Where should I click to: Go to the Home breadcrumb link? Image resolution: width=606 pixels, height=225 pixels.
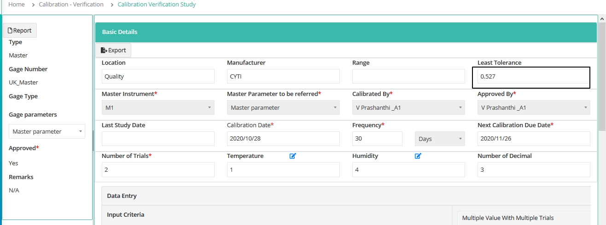click(17, 5)
